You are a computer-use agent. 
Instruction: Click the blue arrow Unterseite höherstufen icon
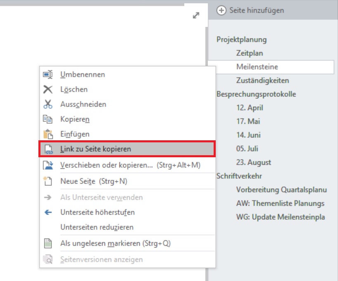pyautogui.click(x=48, y=212)
